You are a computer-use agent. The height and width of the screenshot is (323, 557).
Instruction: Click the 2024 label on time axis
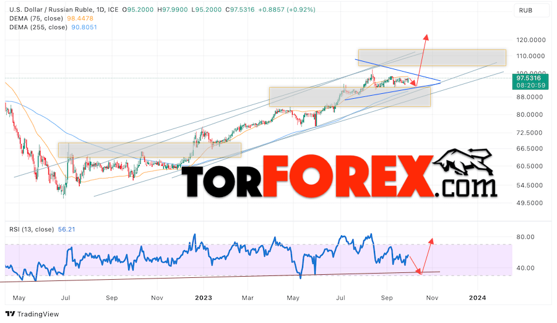[477, 298]
